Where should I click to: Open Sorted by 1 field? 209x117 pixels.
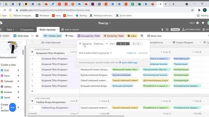114,36
